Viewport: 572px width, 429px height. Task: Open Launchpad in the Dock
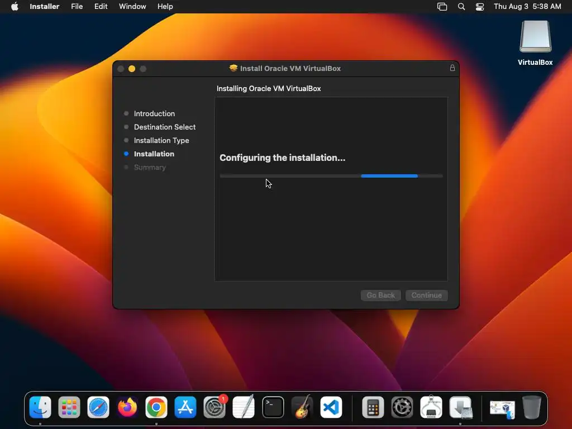[x=69, y=407]
